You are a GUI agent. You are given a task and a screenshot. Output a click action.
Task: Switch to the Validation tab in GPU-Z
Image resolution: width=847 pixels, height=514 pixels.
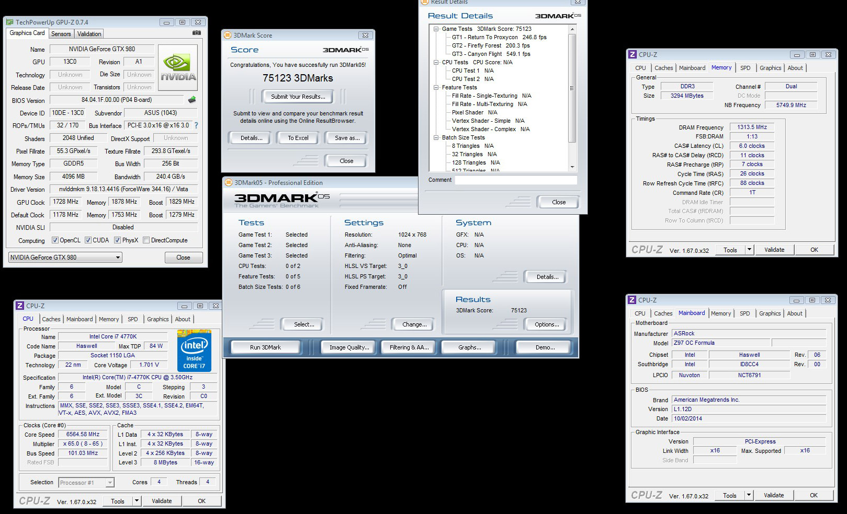pyautogui.click(x=89, y=33)
